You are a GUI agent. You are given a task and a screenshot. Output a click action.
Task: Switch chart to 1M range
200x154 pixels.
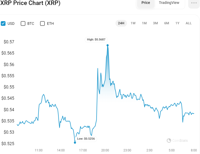click(144, 23)
